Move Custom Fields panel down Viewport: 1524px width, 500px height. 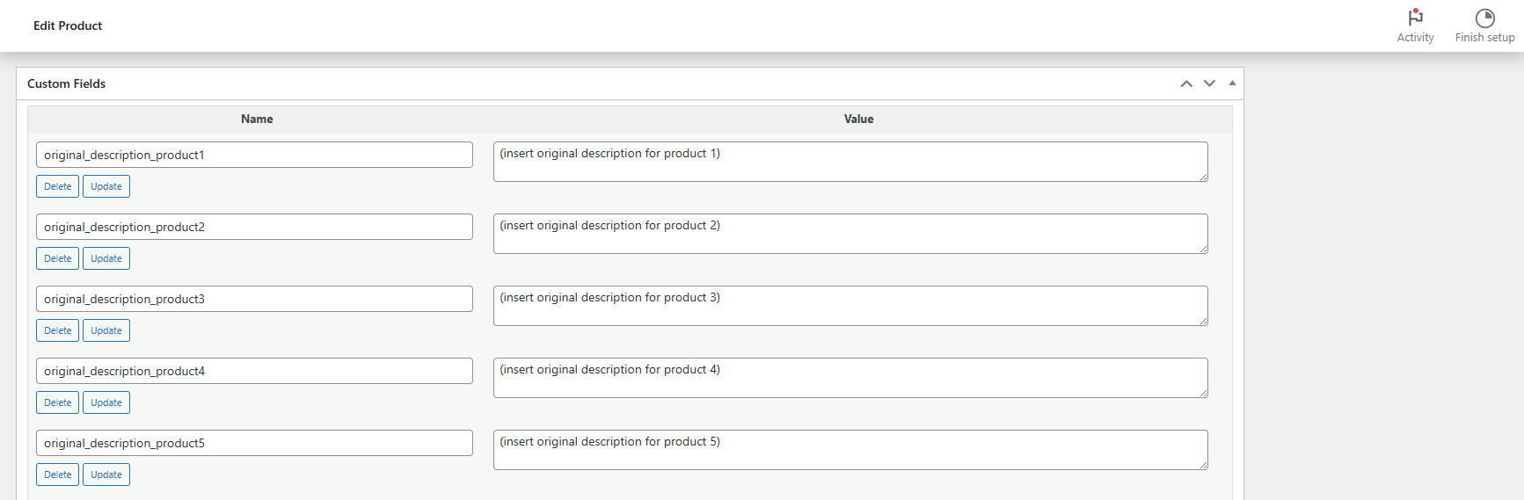coord(1209,83)
